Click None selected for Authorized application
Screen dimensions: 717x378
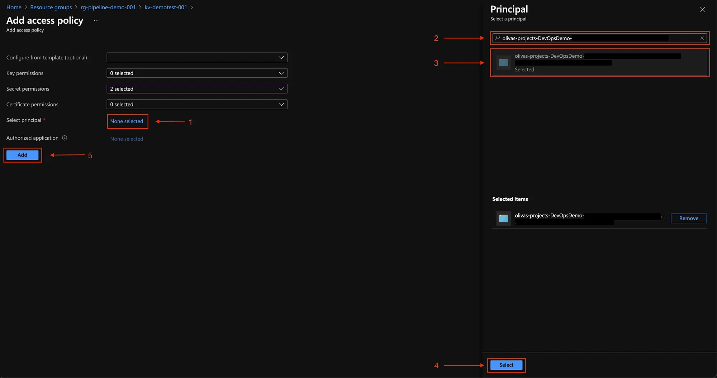(x=127, y=139)
